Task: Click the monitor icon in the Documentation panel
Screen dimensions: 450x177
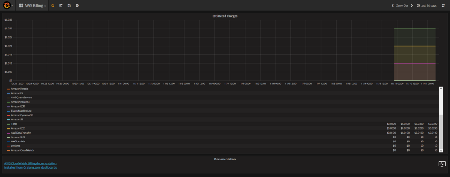Action: click(x=442, y=164)
